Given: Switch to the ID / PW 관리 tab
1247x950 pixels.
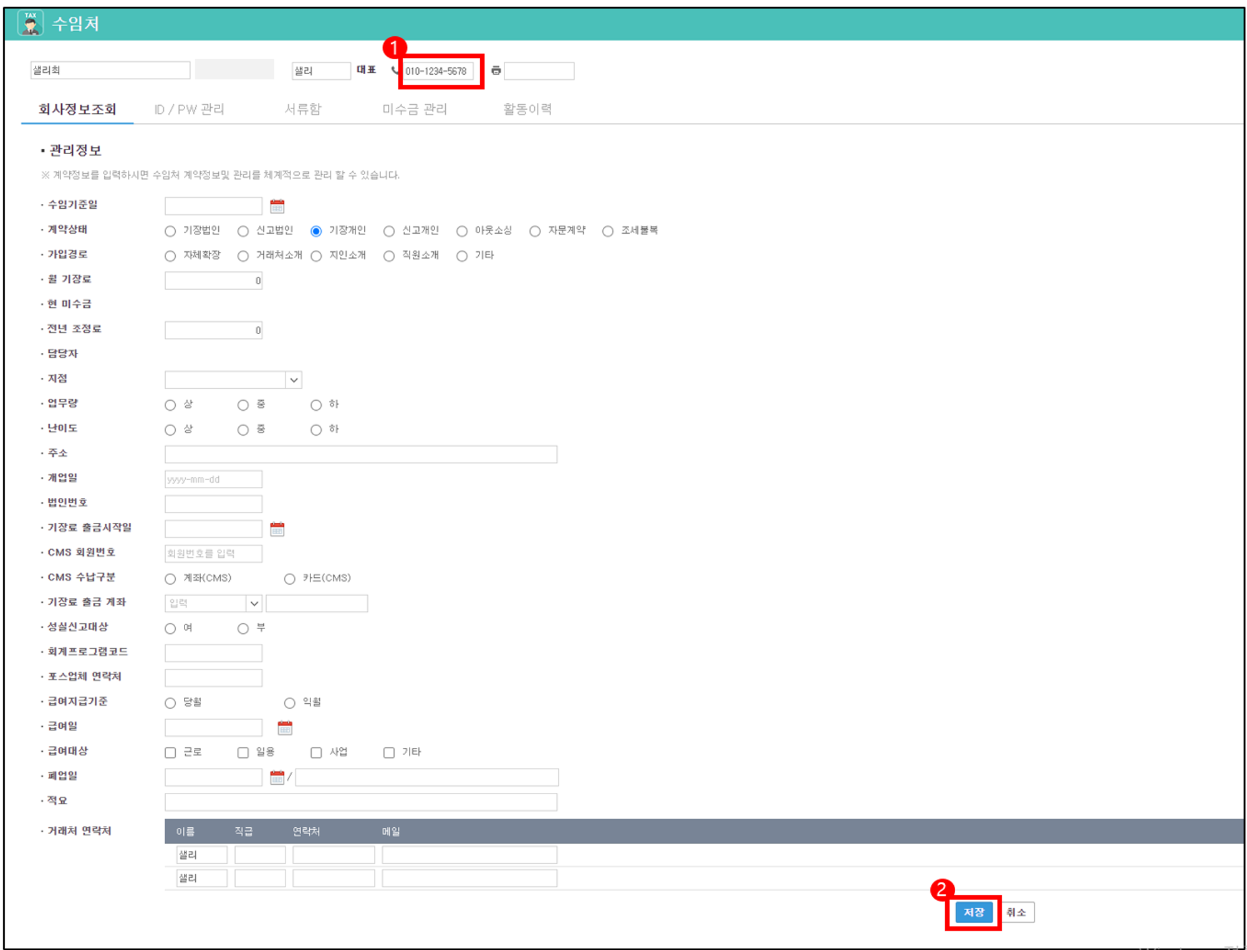Looking at the screenshot, I should click(189, 110).
